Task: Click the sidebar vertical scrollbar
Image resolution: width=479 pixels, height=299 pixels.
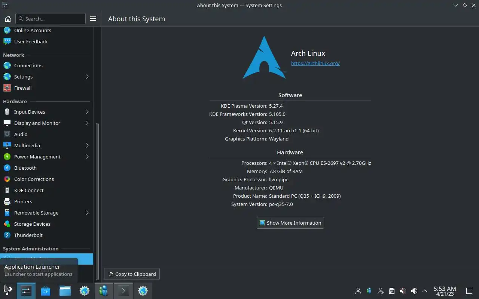Action: click(97, 202)
